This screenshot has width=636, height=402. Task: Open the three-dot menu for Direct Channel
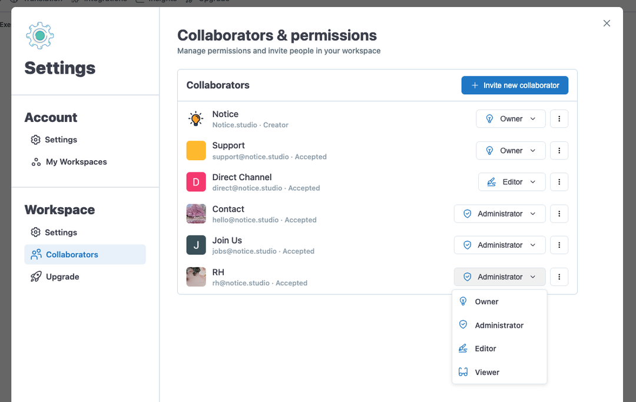click(559, 182)
